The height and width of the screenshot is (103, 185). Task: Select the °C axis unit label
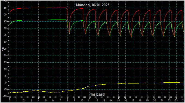point(3,49)
